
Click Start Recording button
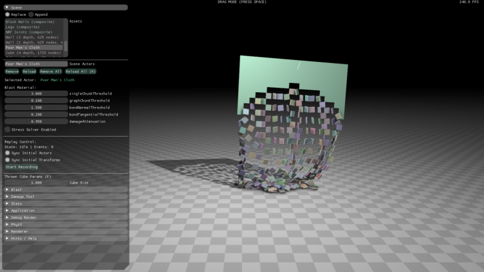tap(22, 167)
